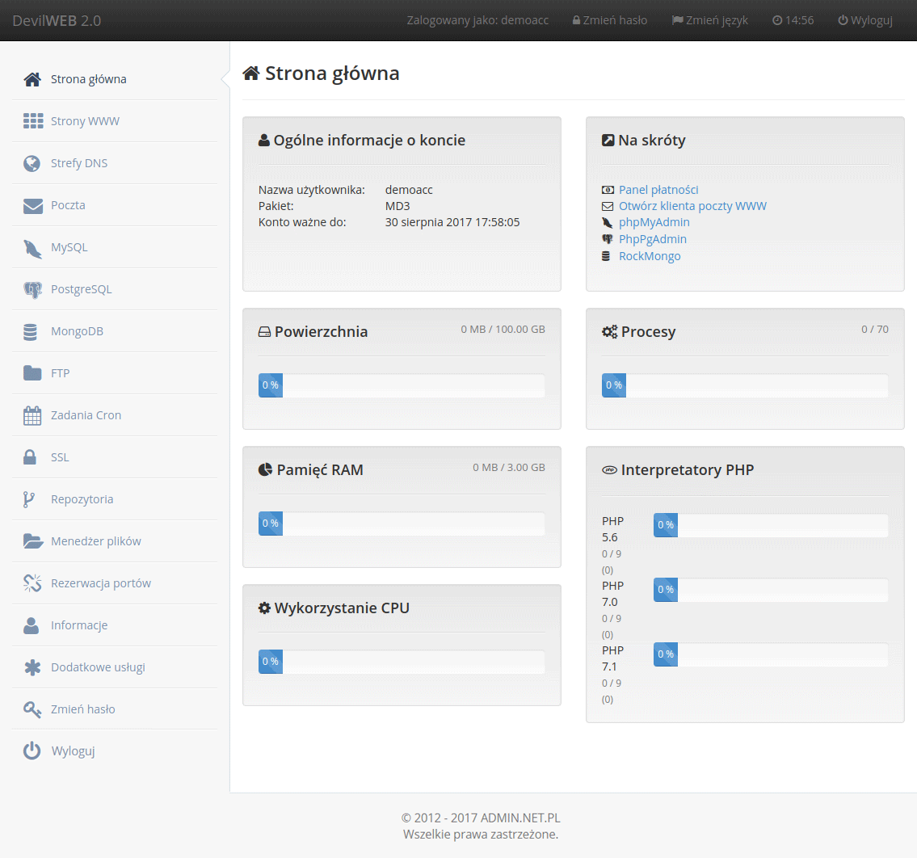This screenshot has height=858, width=917.
Task: Click the DevilWEB 2.0 brand logo
Action: pyautogui.click(x=57, y=20)
